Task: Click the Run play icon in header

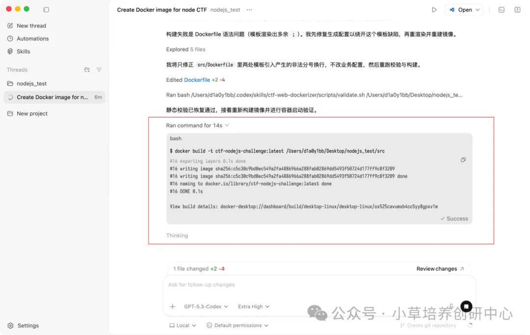Action: [434, 10]
